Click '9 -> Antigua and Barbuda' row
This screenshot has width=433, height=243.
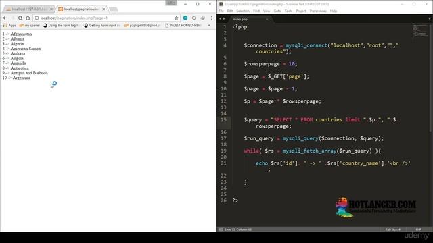(25, 73)
